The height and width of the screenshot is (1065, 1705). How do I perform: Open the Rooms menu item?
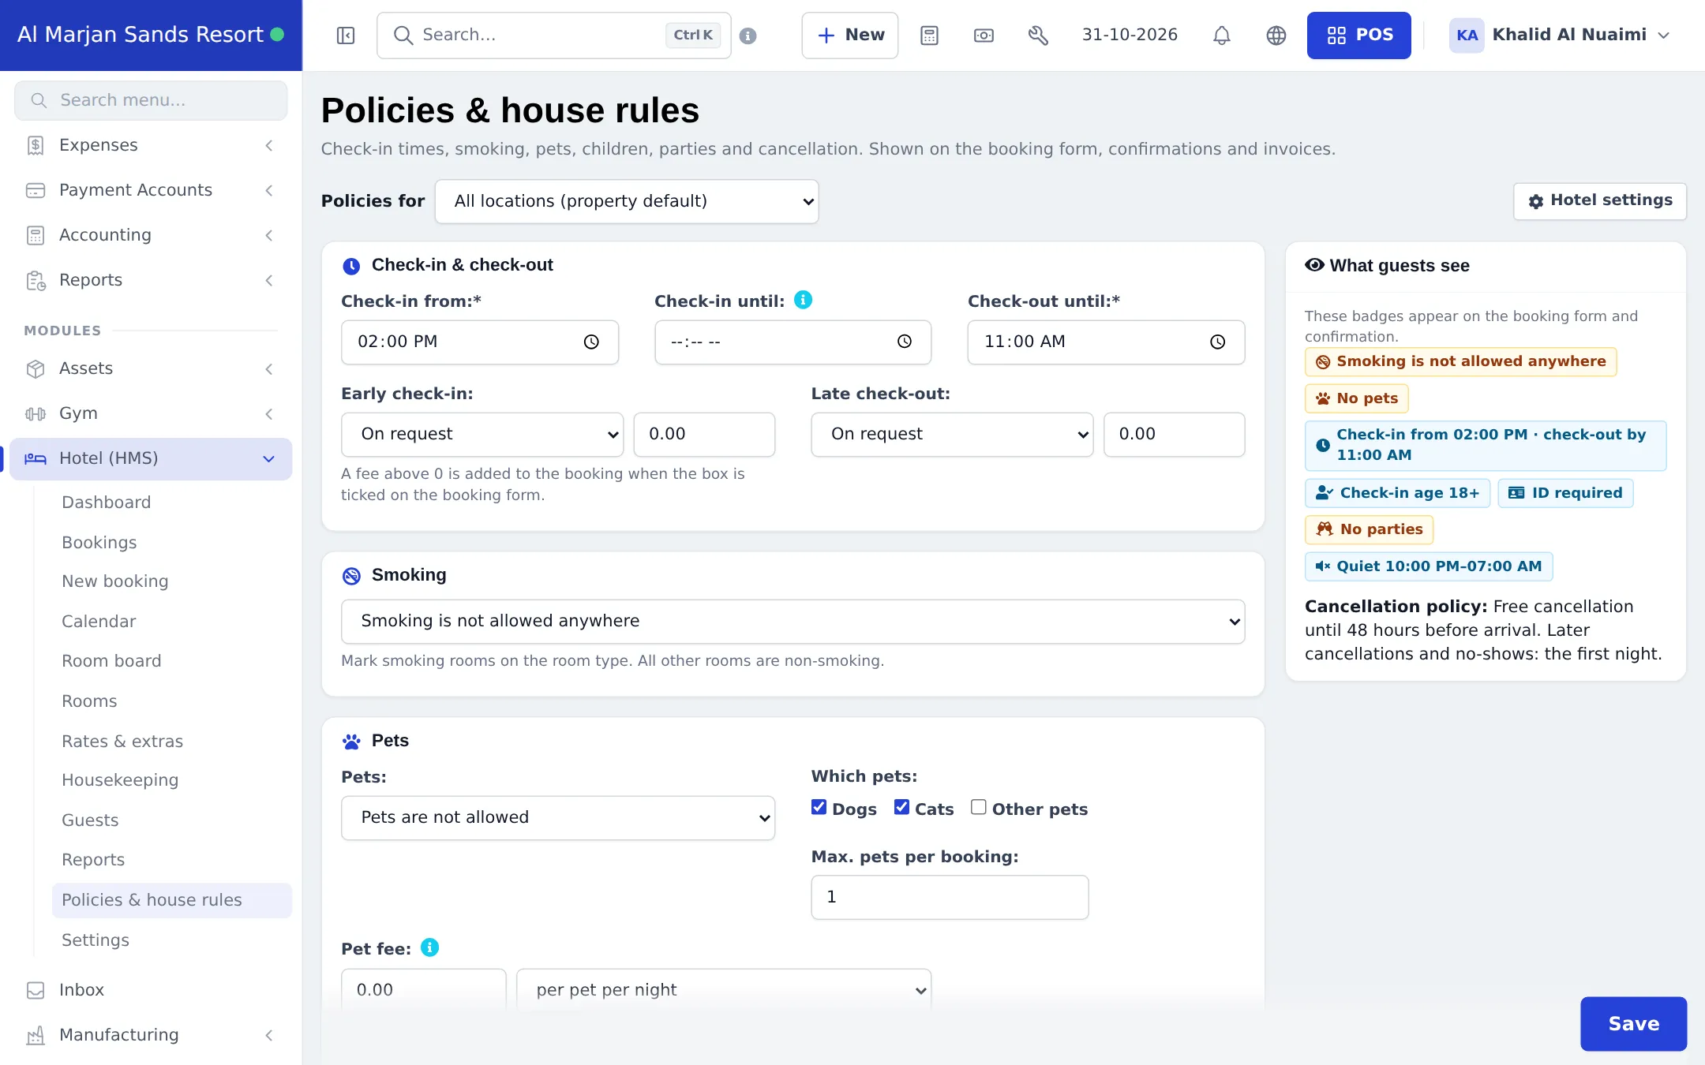coord(89,701)
